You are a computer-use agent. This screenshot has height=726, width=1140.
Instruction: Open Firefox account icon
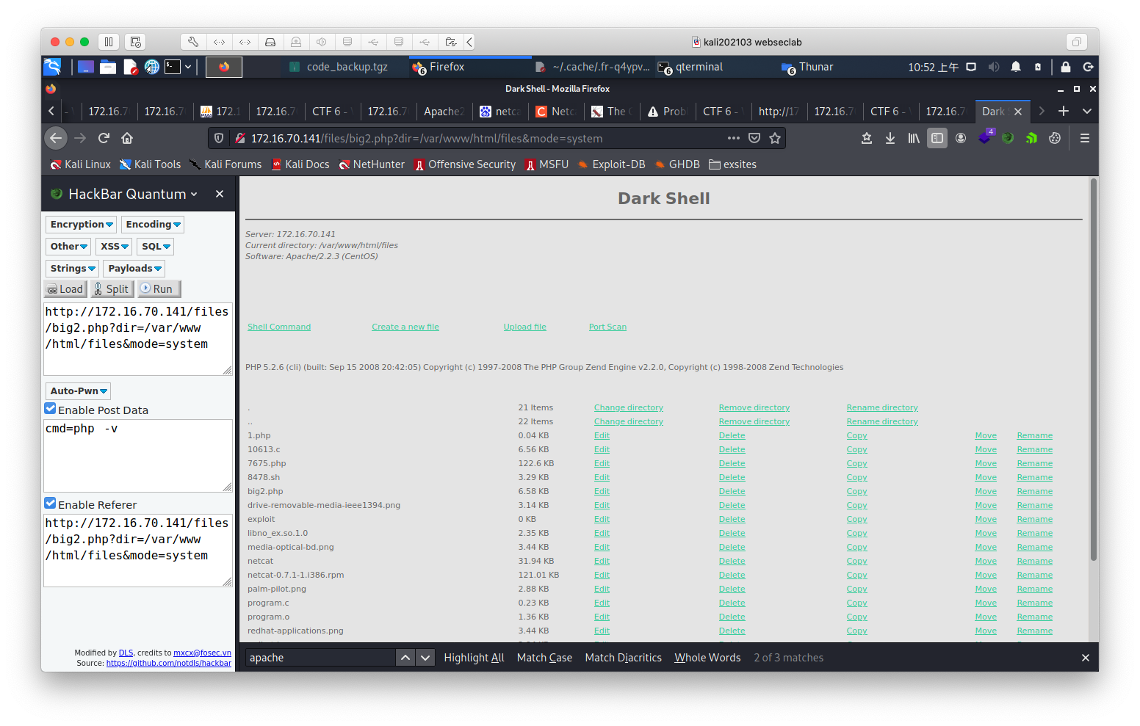pos(960,138)
